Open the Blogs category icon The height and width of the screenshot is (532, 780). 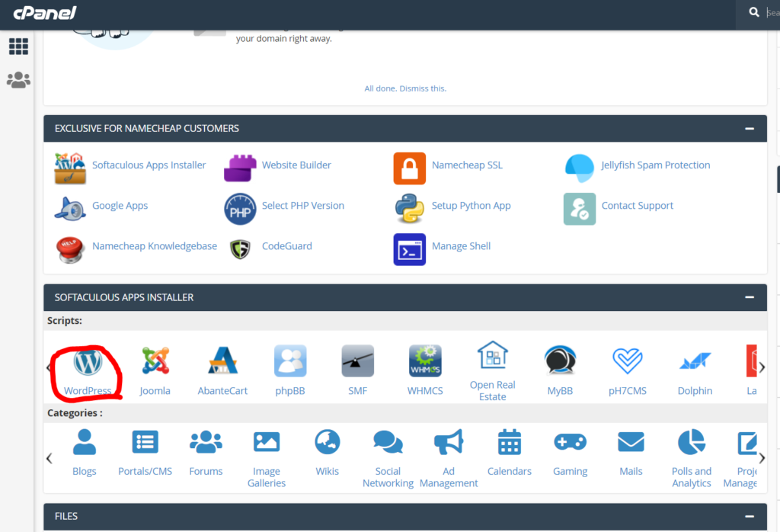pos(84,442)
